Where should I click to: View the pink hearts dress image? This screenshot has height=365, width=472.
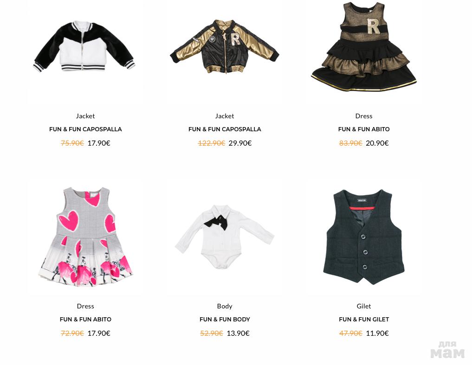(x=85, y=237)
